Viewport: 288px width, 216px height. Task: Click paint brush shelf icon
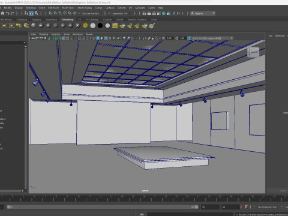coord(152,26)
